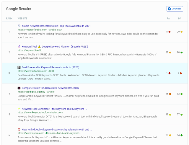The image size is (189, 145).
Task: Click the arforbes F favicon icon
Action: point(19,67)
